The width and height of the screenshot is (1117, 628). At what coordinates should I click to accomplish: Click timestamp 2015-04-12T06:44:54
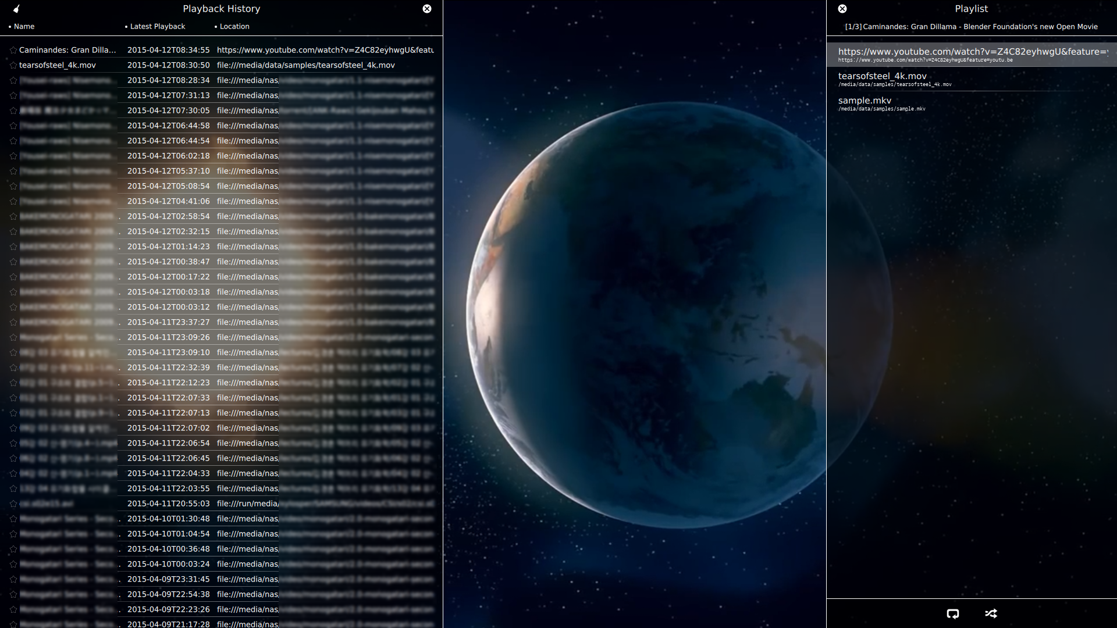(x=168, y=141)
